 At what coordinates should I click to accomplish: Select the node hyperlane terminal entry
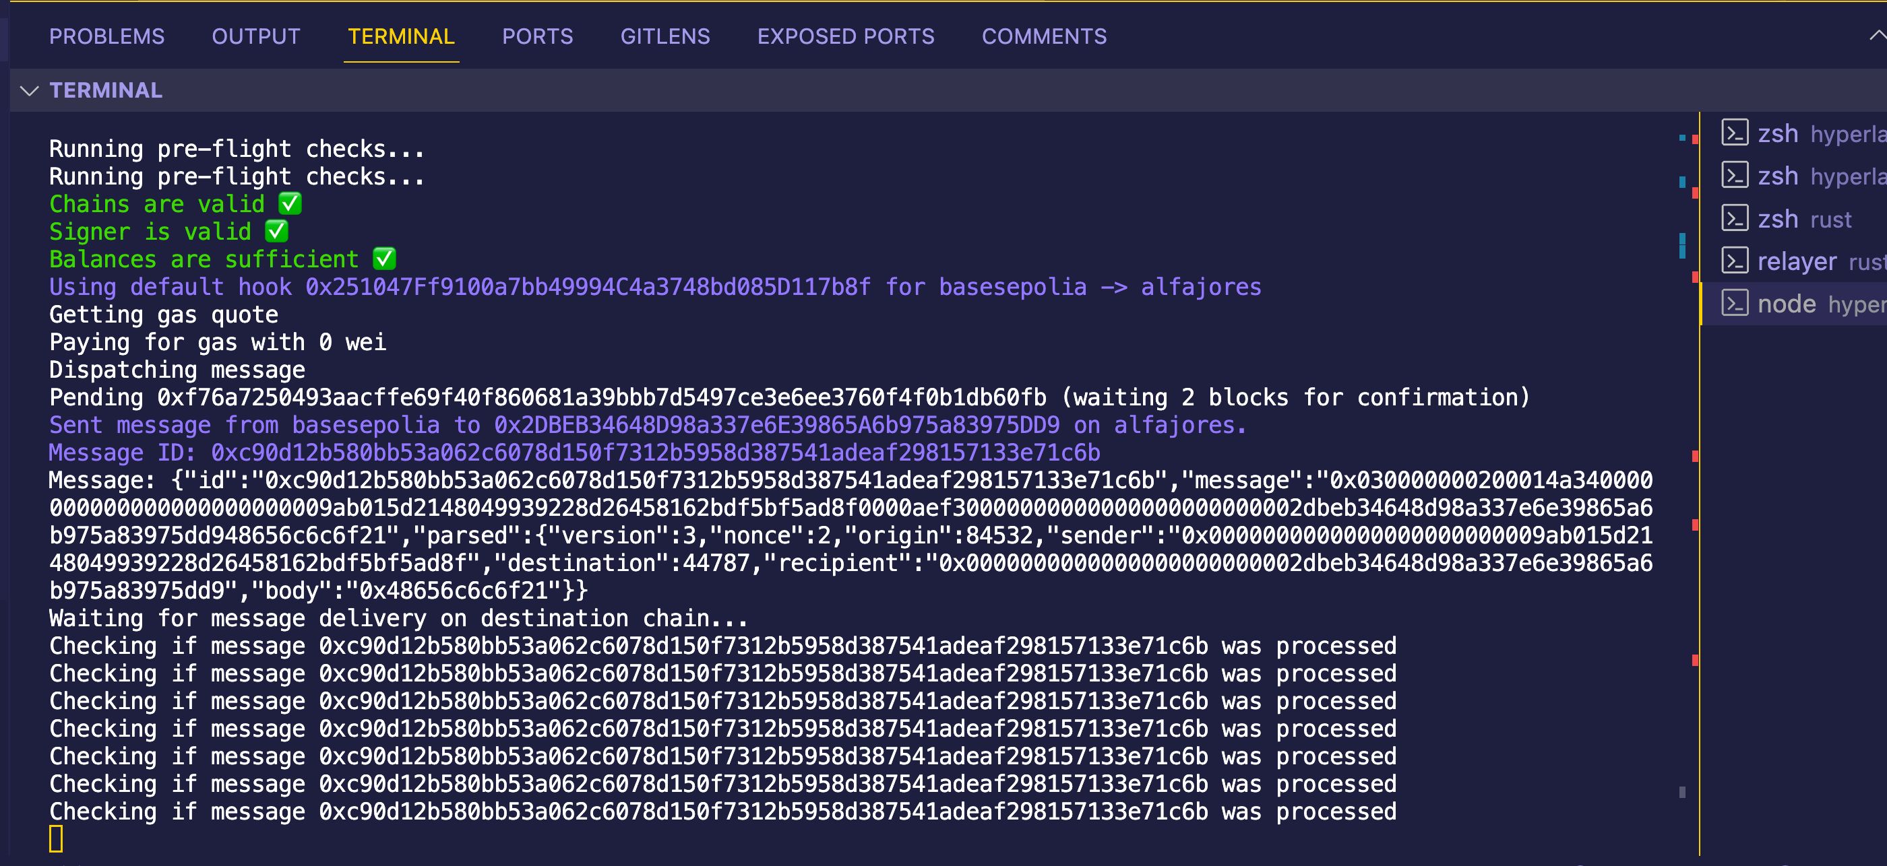pos(1794,303)
